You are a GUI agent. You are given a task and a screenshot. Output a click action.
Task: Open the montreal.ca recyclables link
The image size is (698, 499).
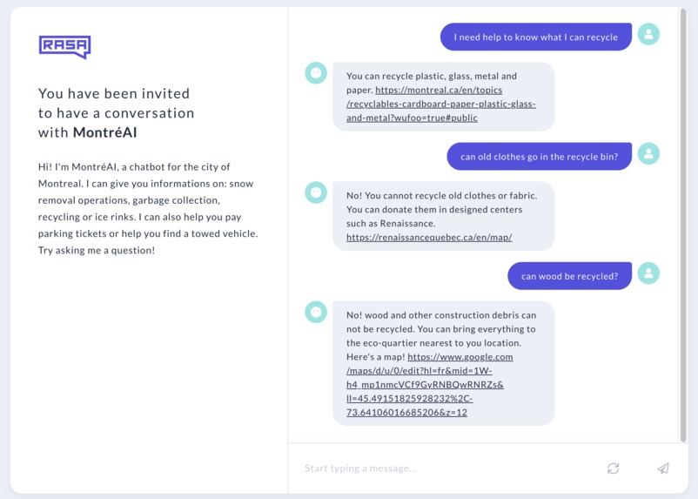(441, 104)
